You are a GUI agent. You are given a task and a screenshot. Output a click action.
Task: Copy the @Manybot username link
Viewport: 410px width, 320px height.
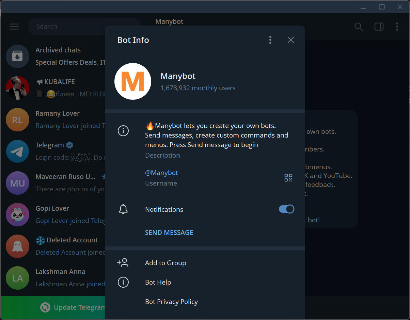[162, 173]
